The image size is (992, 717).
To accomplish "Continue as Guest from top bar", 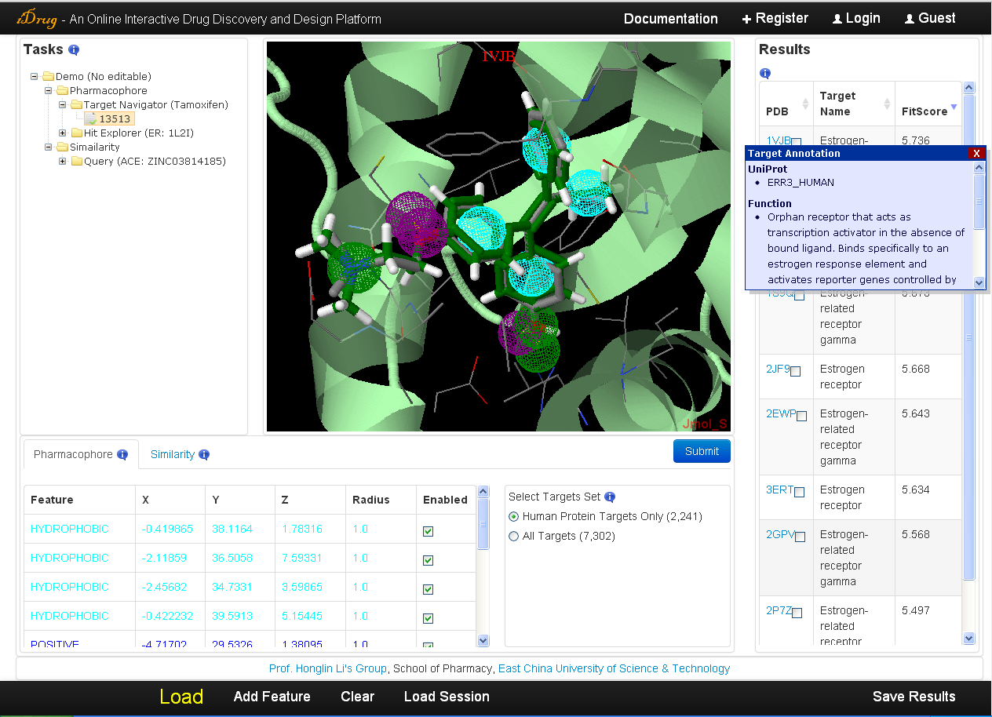I will pos(930,18).
